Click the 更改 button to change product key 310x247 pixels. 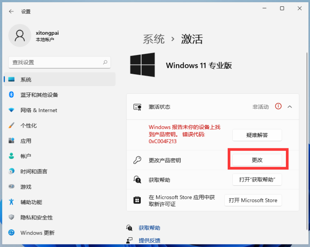coord(257,160)
